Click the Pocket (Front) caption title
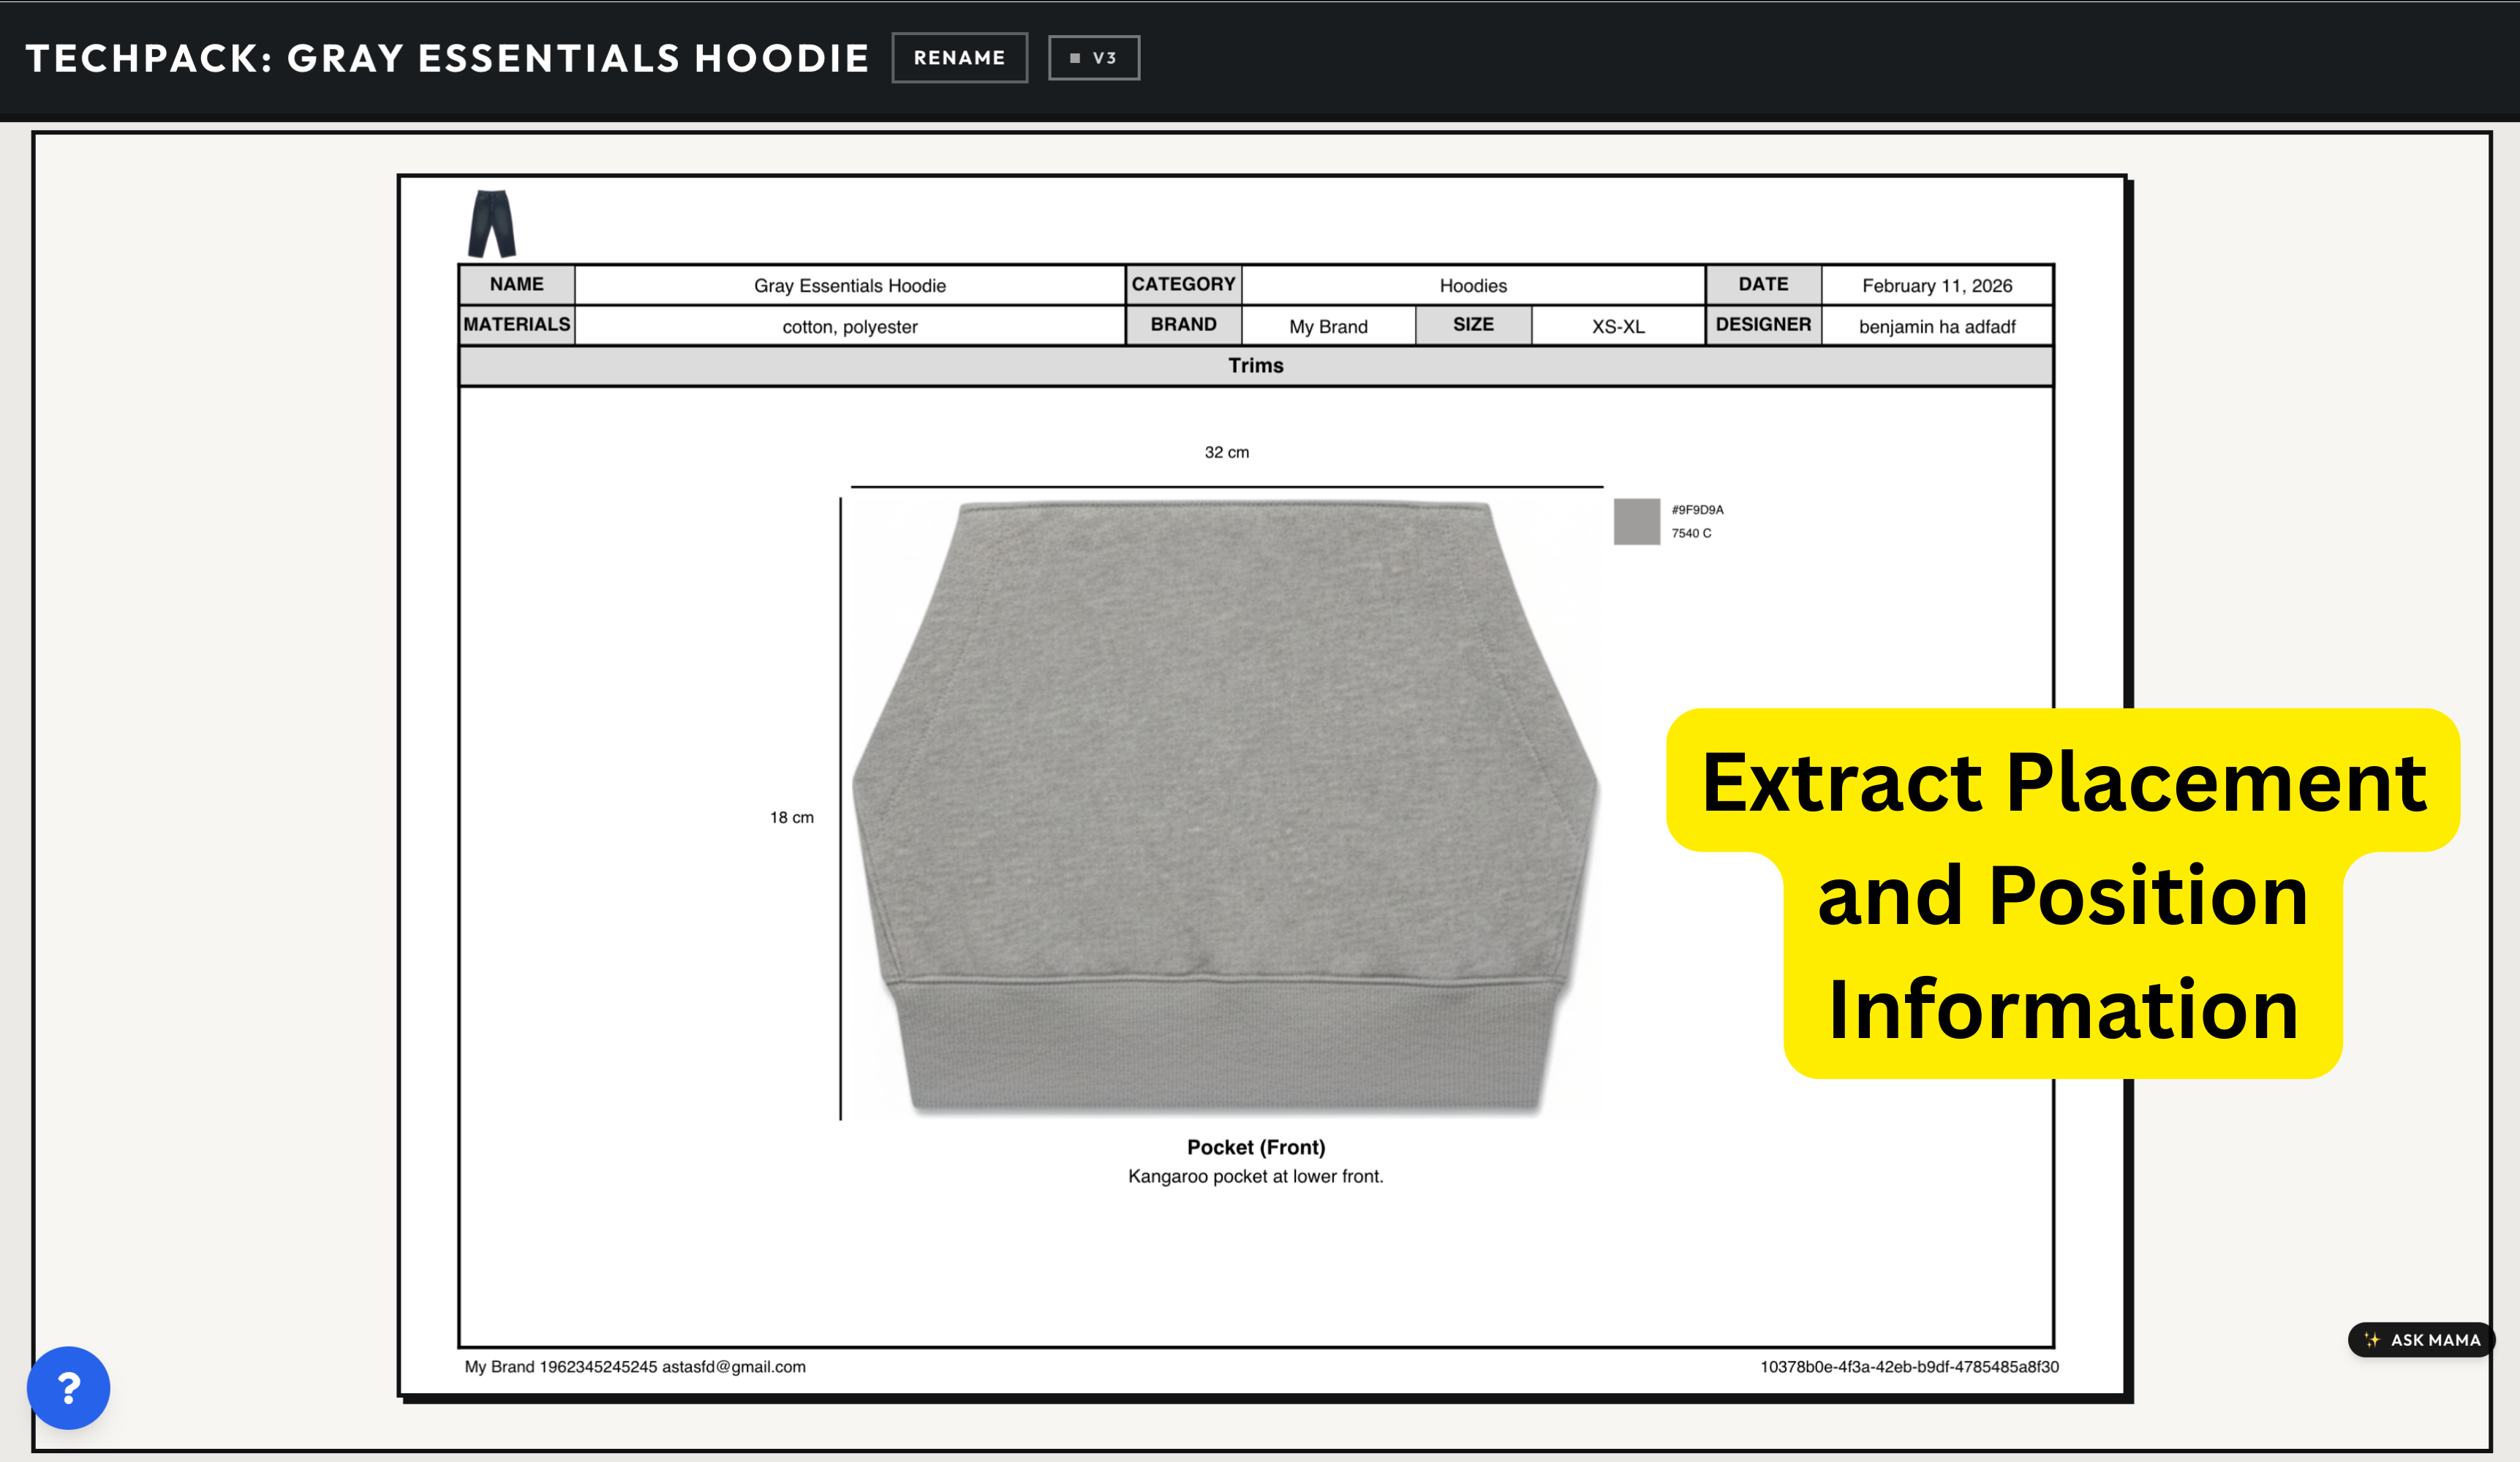This screenshot has height=1462, width=2520. (x=1255, y=1147)
